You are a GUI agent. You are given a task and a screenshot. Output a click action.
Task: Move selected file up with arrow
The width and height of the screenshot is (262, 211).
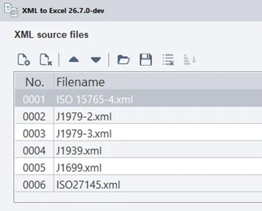click(x=74, y=60)
